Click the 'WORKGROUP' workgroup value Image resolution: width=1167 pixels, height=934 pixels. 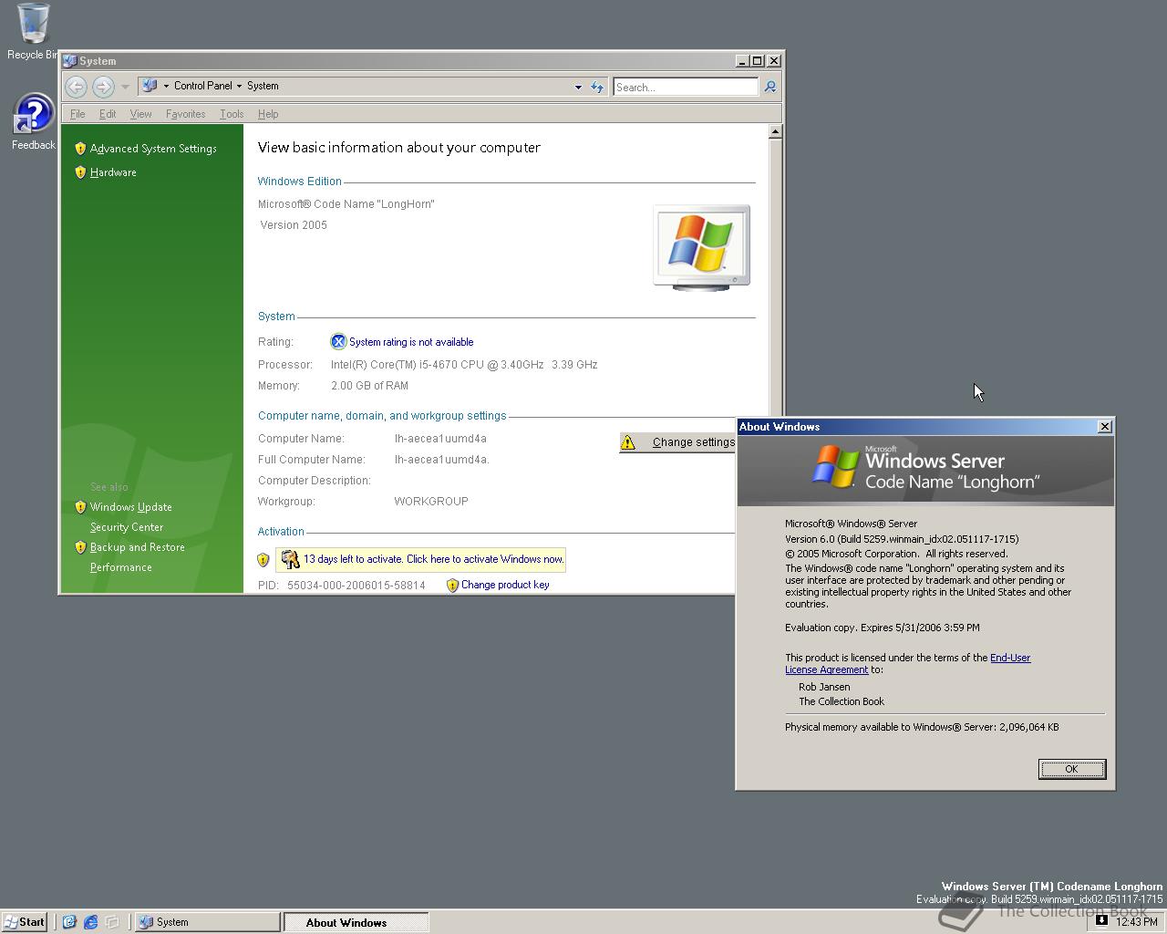tap(431, 502)
